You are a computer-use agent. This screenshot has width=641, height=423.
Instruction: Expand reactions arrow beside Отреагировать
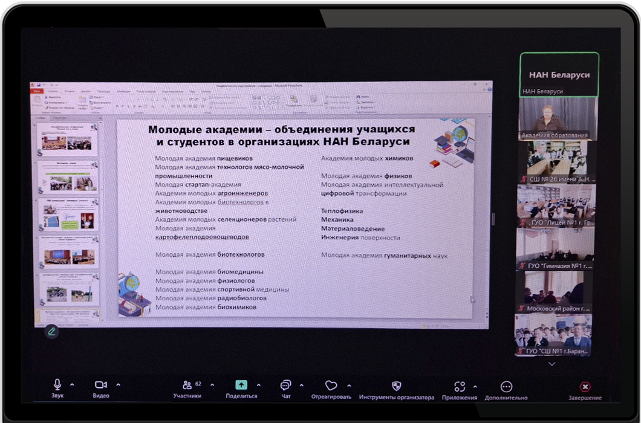pos(349,386)
